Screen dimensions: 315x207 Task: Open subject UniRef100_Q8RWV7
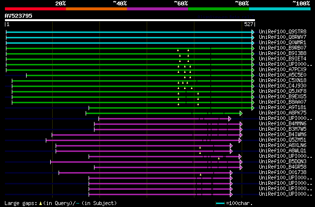click(283, 37)
